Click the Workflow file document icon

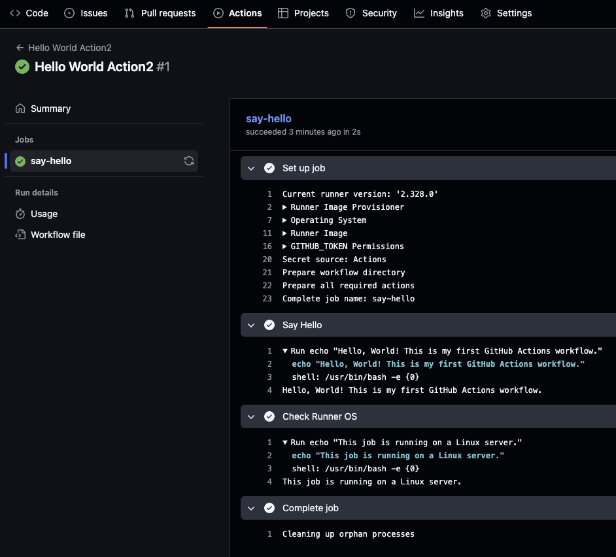20,235
